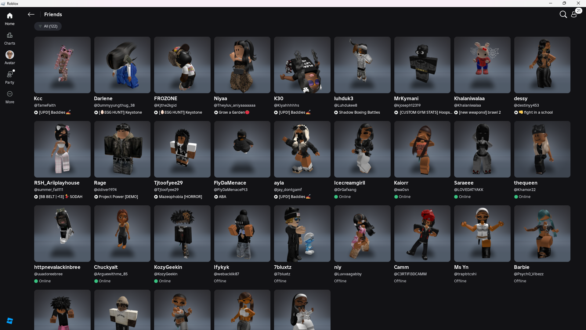Expand the All (122) filter dropdown
The image size is (586, 330).
tap(48, 26)
